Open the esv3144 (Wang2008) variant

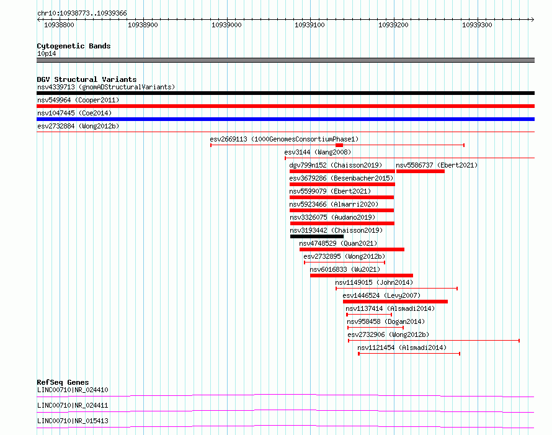(318, 152)
